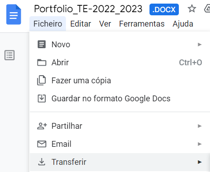Screen dimensions: 210x172
Task: Click the .DOCX format badge
Action: [164, 9]
